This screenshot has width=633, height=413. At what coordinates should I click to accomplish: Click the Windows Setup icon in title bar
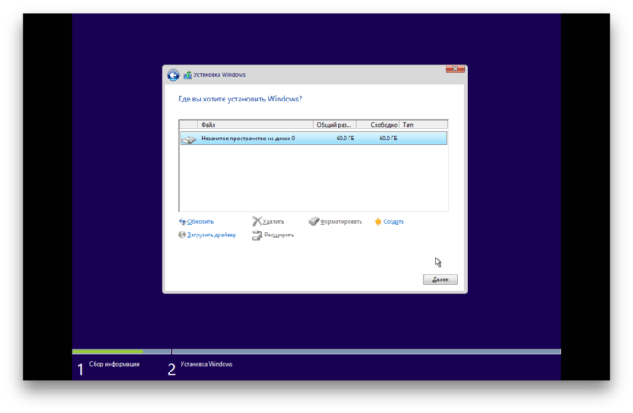coord(187,75)
